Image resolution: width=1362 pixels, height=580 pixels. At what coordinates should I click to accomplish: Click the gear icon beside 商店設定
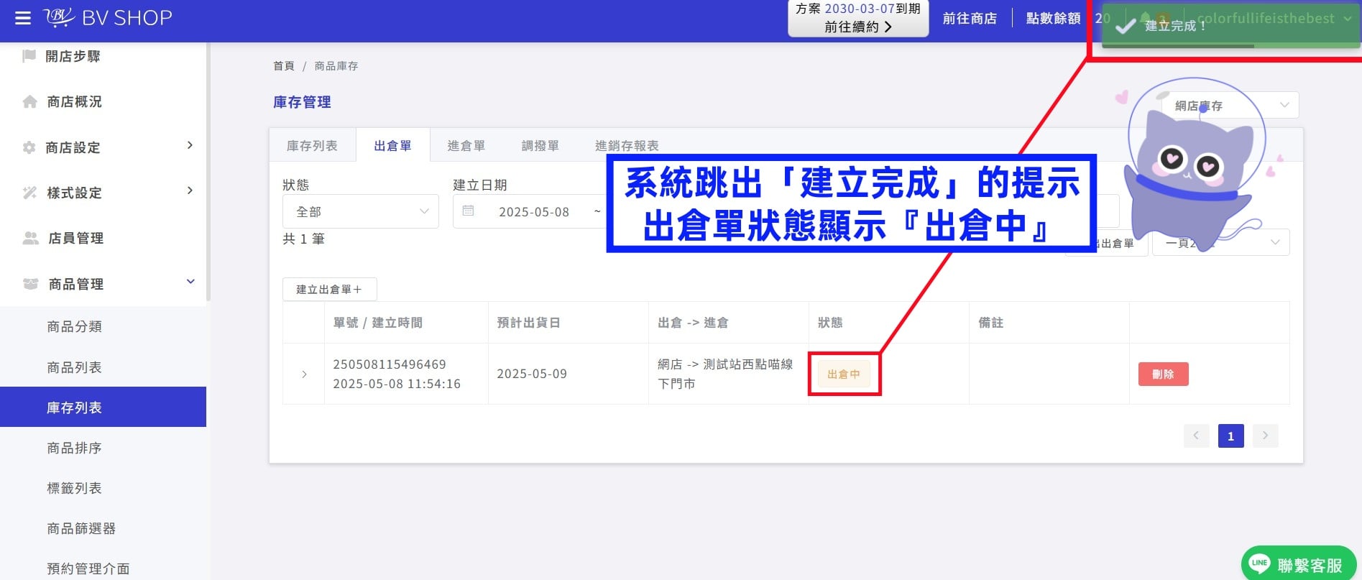pyautogui.click(x=29, y=147)
